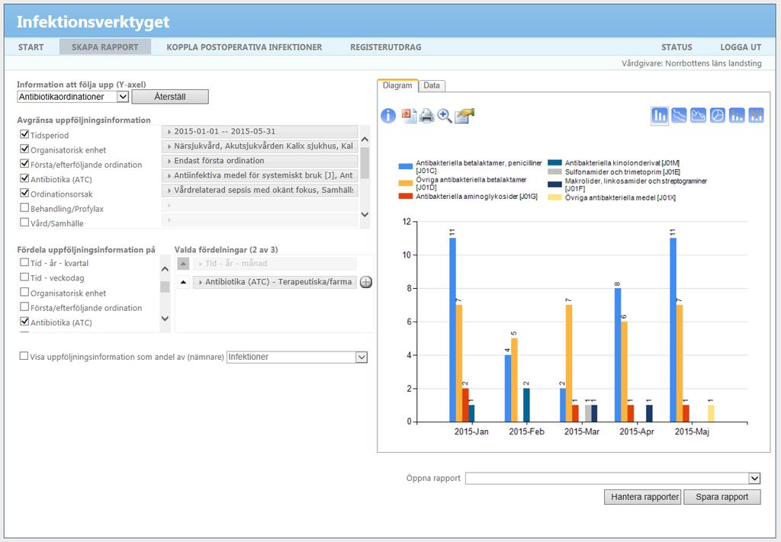Check the Tid - år - kvartal option
Screen dimensions: 781x542
pos(24,262)
